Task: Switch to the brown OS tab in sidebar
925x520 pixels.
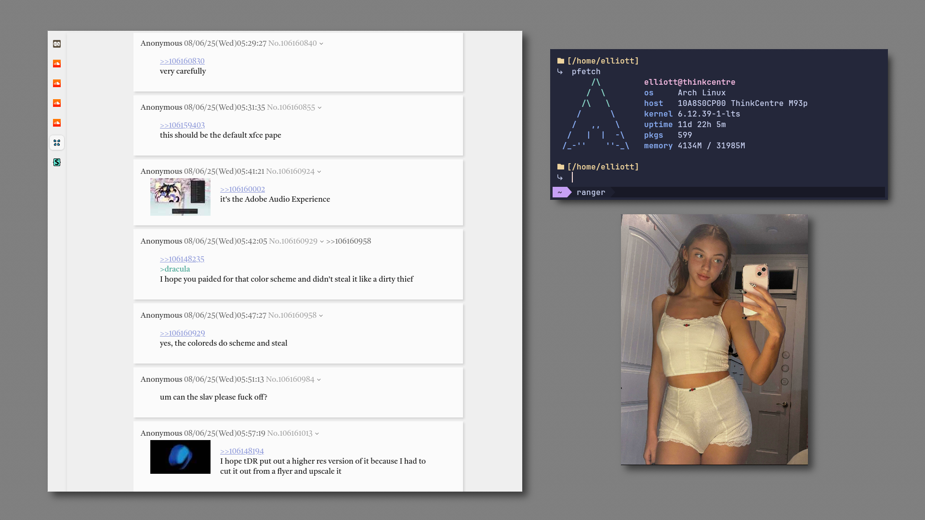Action: (57, 44)
